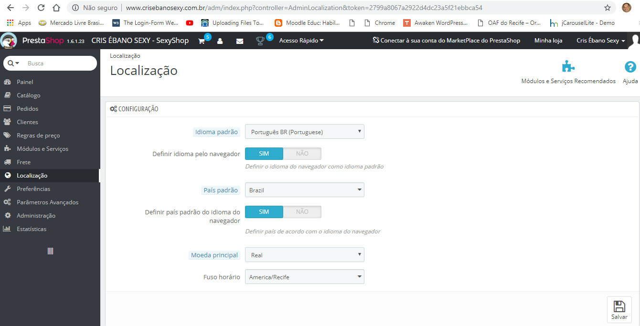Open Uploading Files To... bookmark
This screenshot has width=640, height=326.
233,23
